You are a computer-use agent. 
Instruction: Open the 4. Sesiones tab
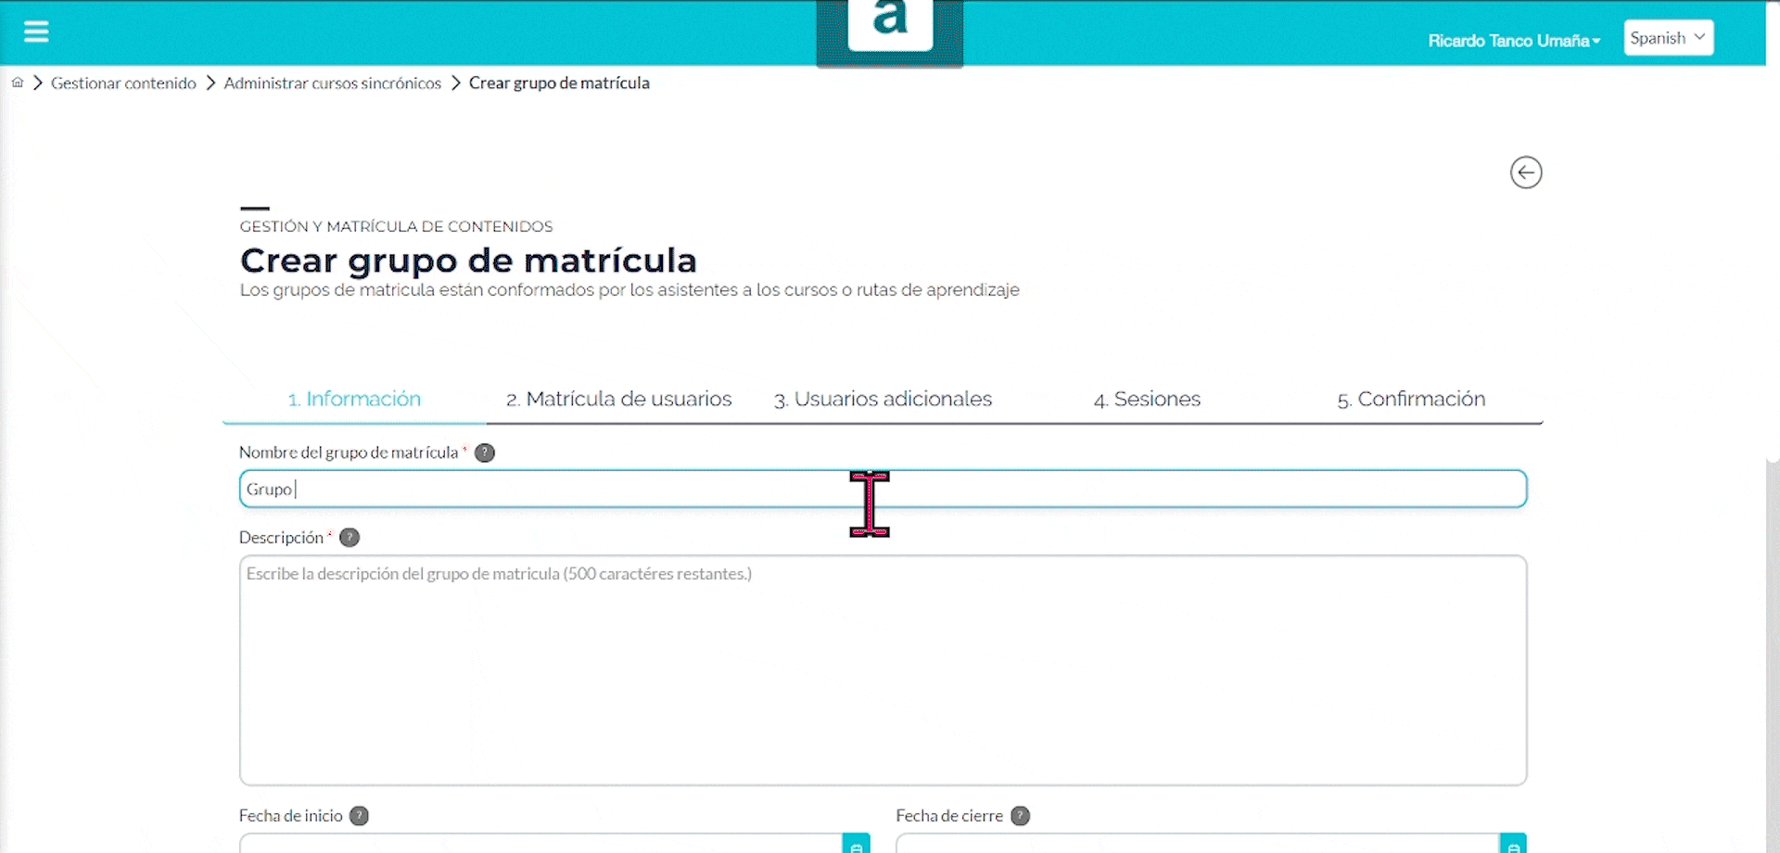pyautogui.click(x=1147, y=400)
